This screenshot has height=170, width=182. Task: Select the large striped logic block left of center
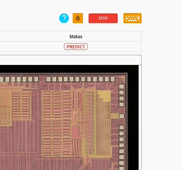tap(56, 123)
